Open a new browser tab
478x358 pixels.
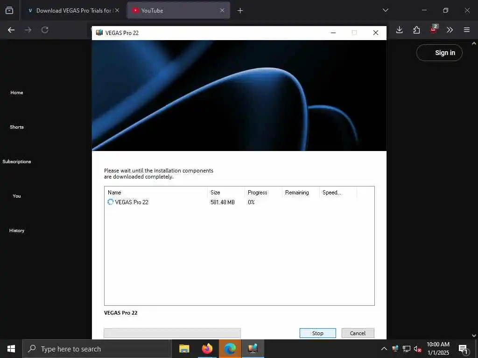point(240,11)
